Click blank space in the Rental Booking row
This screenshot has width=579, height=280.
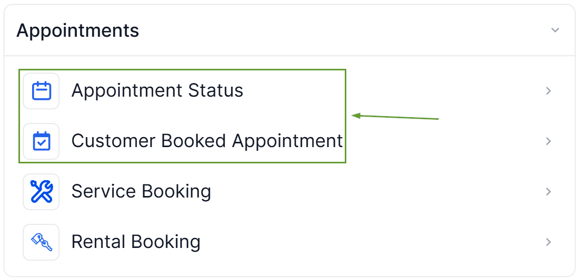click(x=368, y=242)
